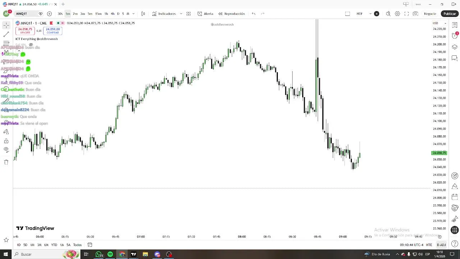Image resolution: width=460 pixels, height=259 pixels.
Task: Select the 15m interval
Action: tap(98, 14)
